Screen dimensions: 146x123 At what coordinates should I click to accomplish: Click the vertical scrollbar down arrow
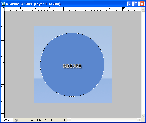tap(143, 116)
